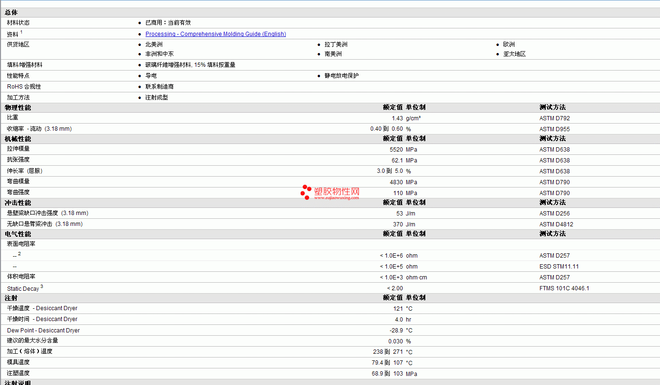Click the 模具温度 row label

[x=18, y=362]
